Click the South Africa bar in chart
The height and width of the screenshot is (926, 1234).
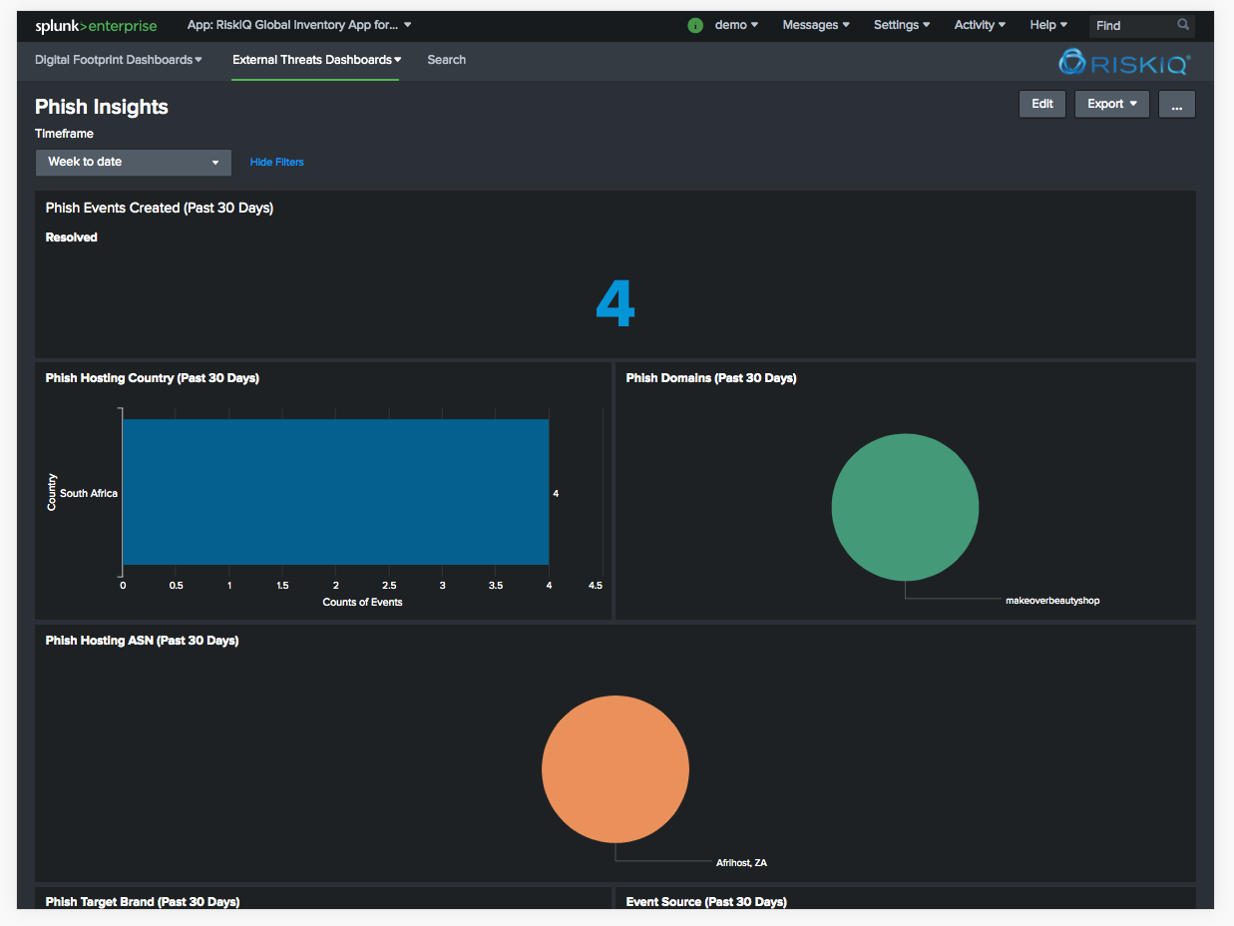(335, 492)
